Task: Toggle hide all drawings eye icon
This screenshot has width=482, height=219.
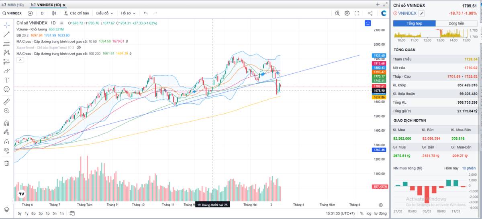Action: pos(6,151)
